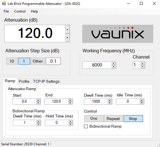The height and width of the screenshot is (147, 160).
Task: Decrease attenuation with the down arrow
Action: (68, 38)
